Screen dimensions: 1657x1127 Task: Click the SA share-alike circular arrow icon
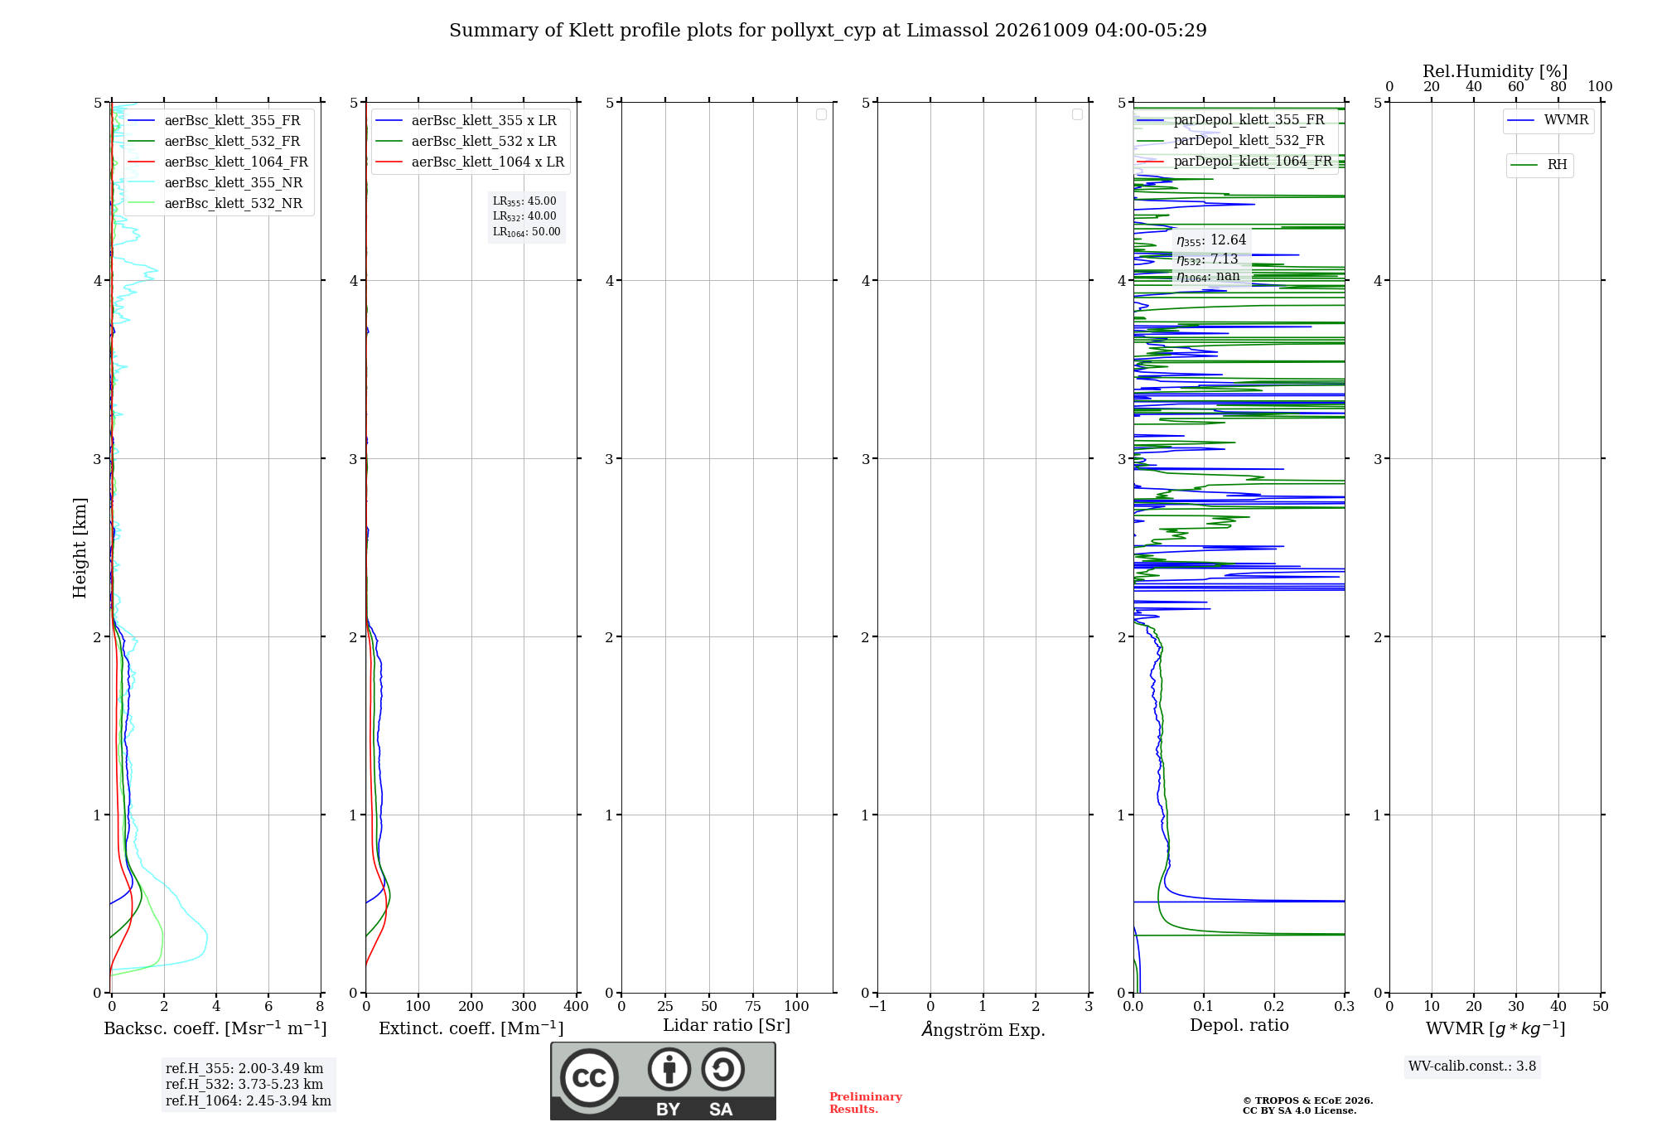coord(722,1069)
